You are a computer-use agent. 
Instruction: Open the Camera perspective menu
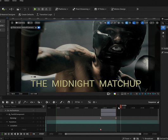(x=20, y=23)
